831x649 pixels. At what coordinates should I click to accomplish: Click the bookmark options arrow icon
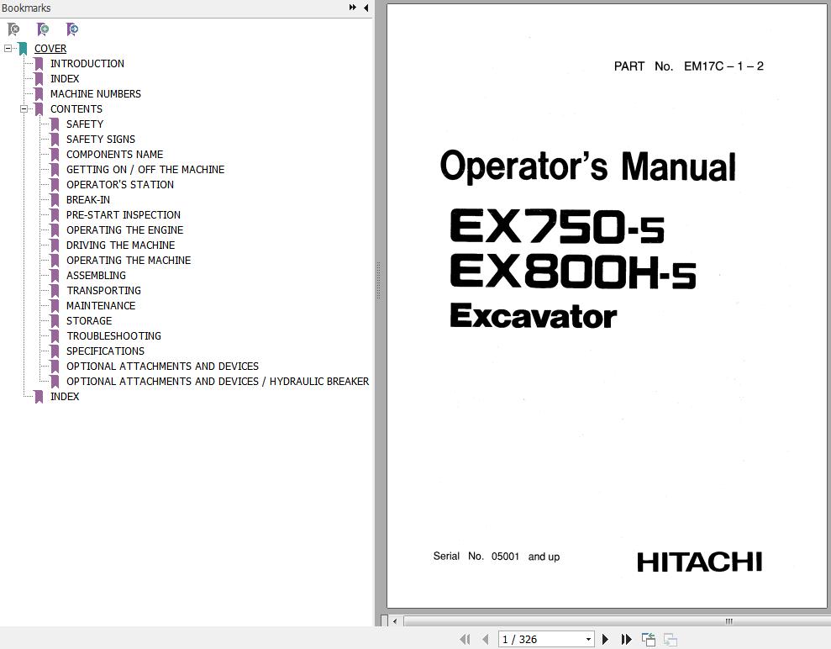coord(72,29)
